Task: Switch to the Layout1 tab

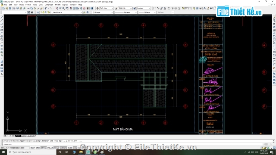Action: click(x=25, y=136)
